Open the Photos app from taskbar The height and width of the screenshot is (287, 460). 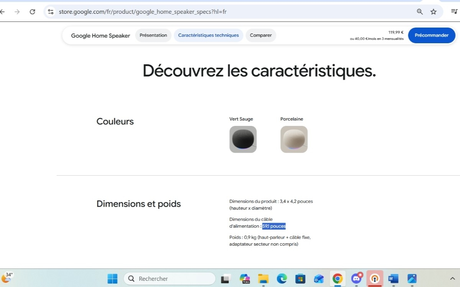pos(412,279)
